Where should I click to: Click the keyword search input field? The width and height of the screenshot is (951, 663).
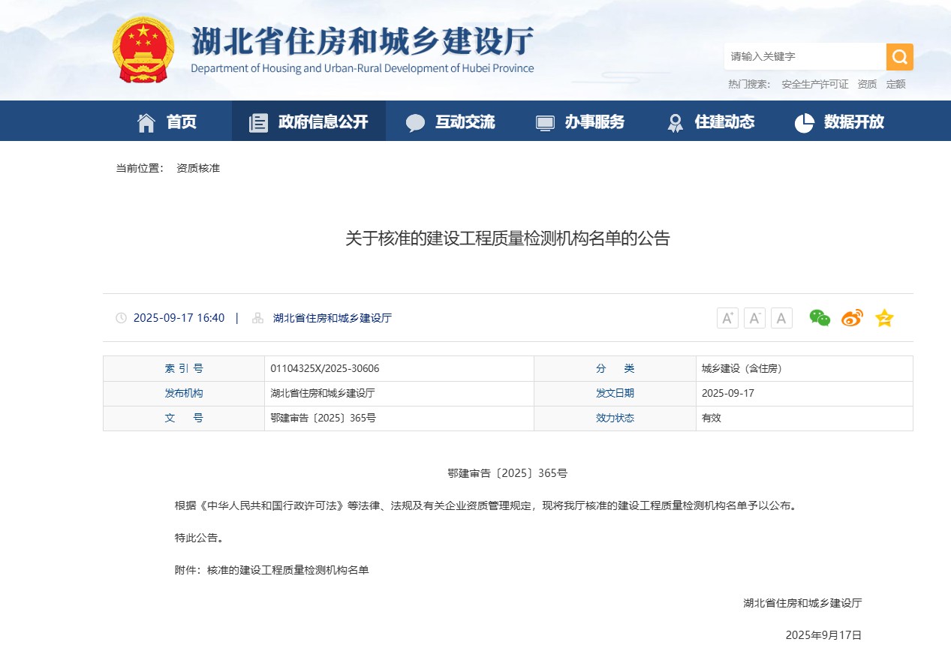[x=804, y=56]
